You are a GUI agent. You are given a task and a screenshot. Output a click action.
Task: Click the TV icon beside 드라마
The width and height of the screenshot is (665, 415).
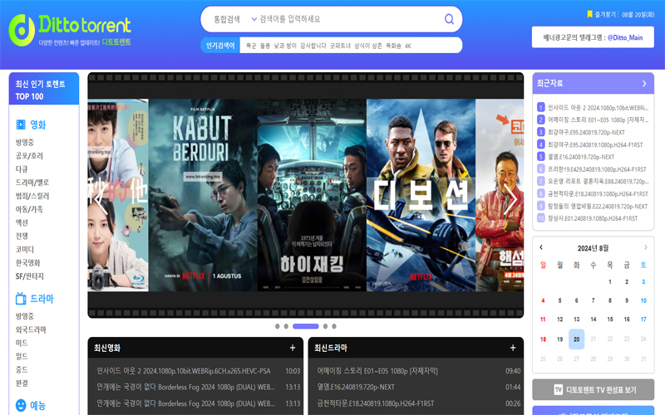(x=21, y=299)
